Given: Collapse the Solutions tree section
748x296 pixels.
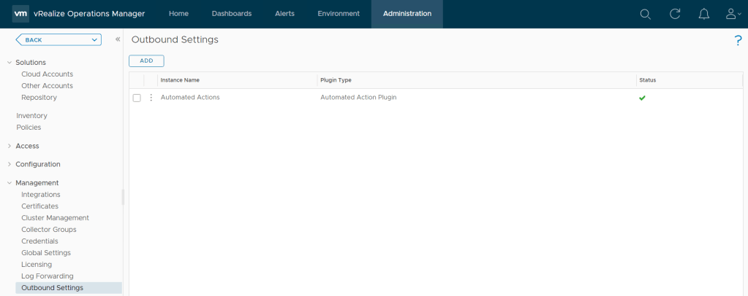Looking at the screenshot, I should point(9,63).
